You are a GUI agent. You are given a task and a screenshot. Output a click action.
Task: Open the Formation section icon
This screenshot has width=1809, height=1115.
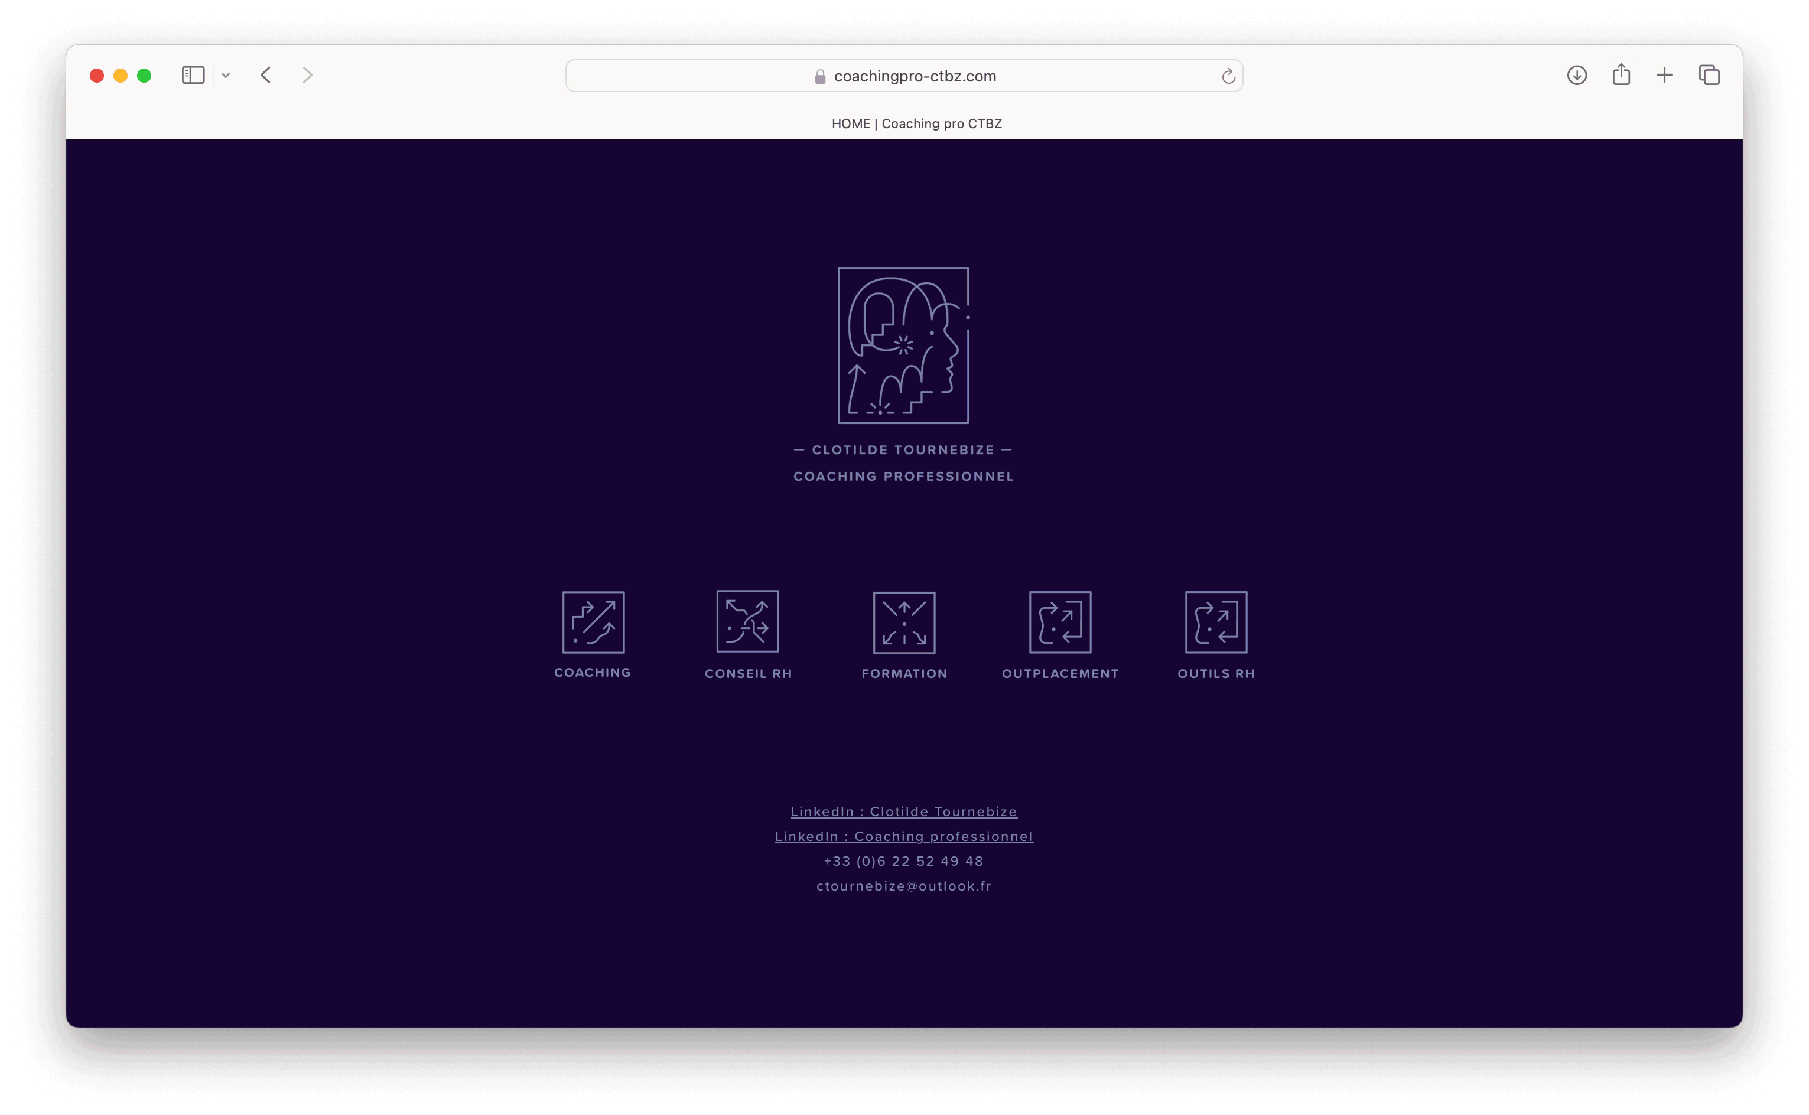point(904,622)
